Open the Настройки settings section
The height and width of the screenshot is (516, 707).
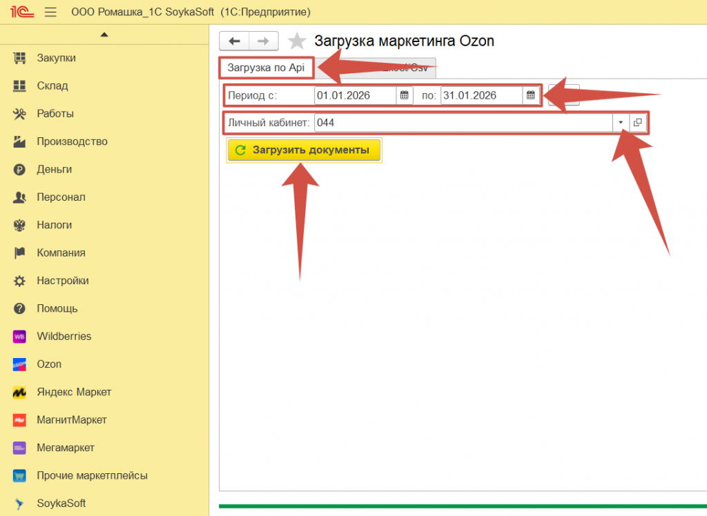coord(62,281)
